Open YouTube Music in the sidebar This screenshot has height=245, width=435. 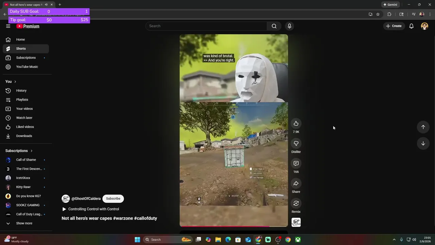(26, 67)
